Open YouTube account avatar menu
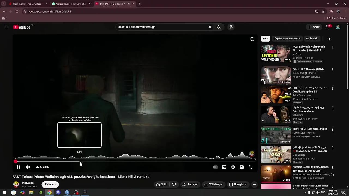Viewport: 349px width, 196px height. [338, 27]
